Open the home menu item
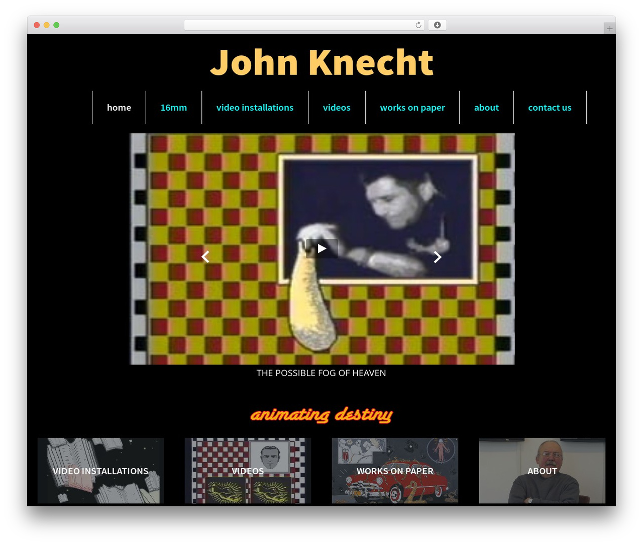 pyautogui.click(x=119, y=108)
